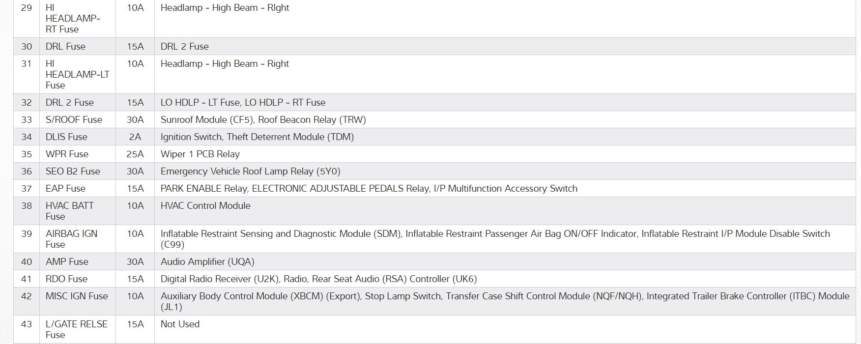The image size is (861, 344).
Task: Click row number 36 cell
Action: pos(27,172)
